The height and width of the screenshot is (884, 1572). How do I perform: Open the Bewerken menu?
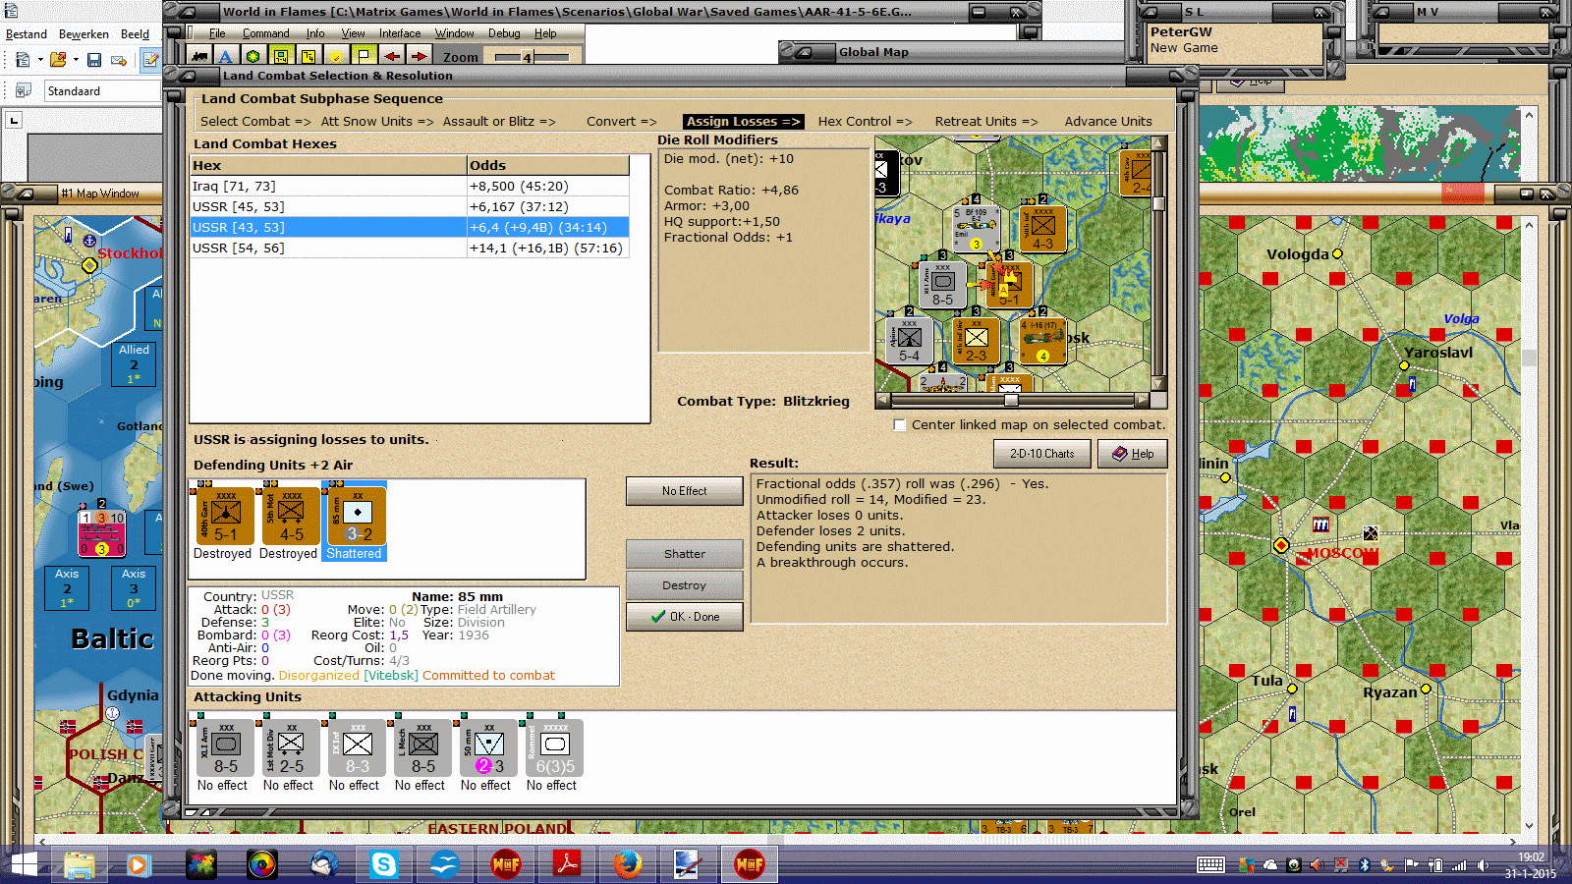(84, 34)
